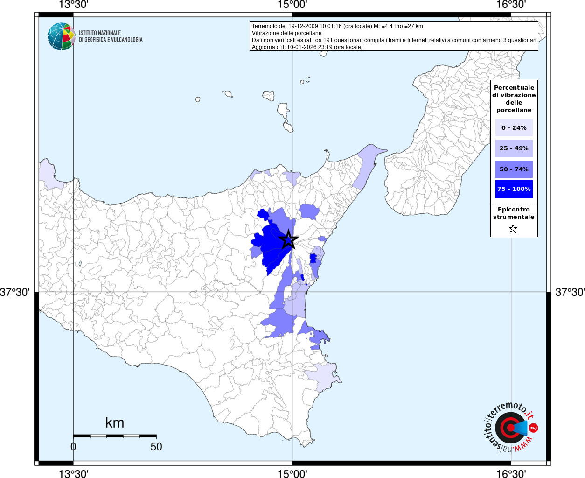Click the scale bar '50' value
The width and height of the screenshot is (585, 478).
(x=156, y=447)
